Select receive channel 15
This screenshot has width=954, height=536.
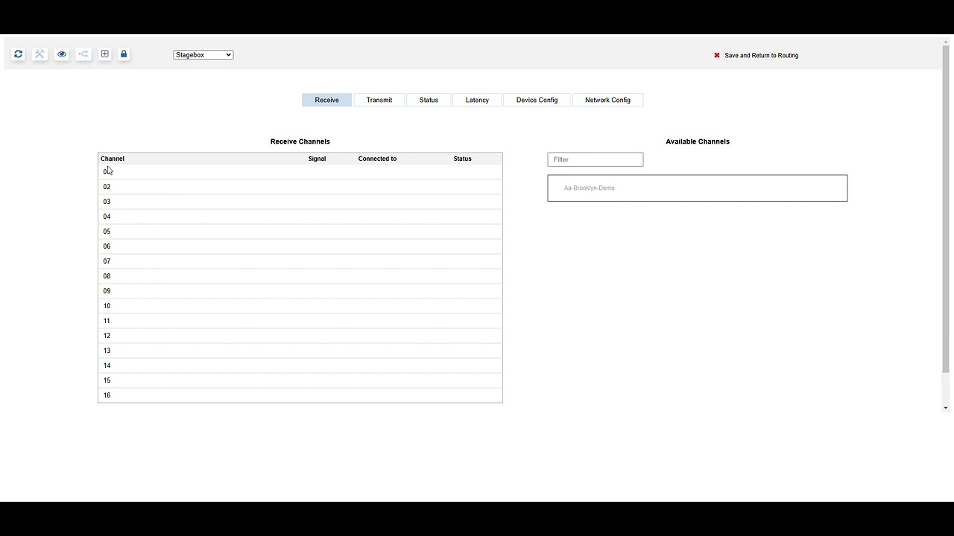click(300, 380)
